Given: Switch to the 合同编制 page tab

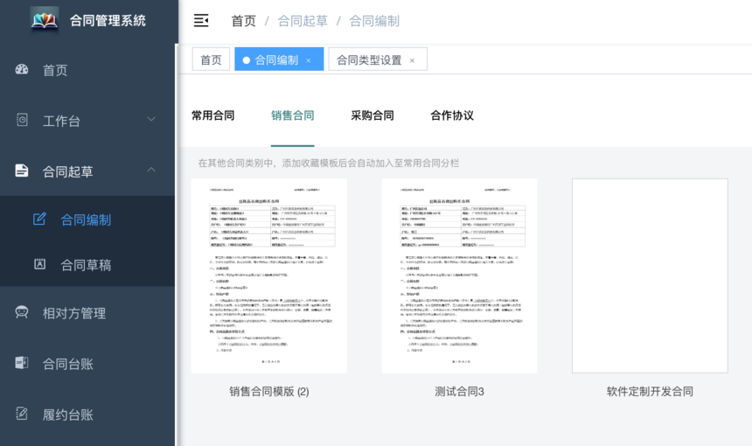Looking at the screenshot, I should click(x=279, y=59).
